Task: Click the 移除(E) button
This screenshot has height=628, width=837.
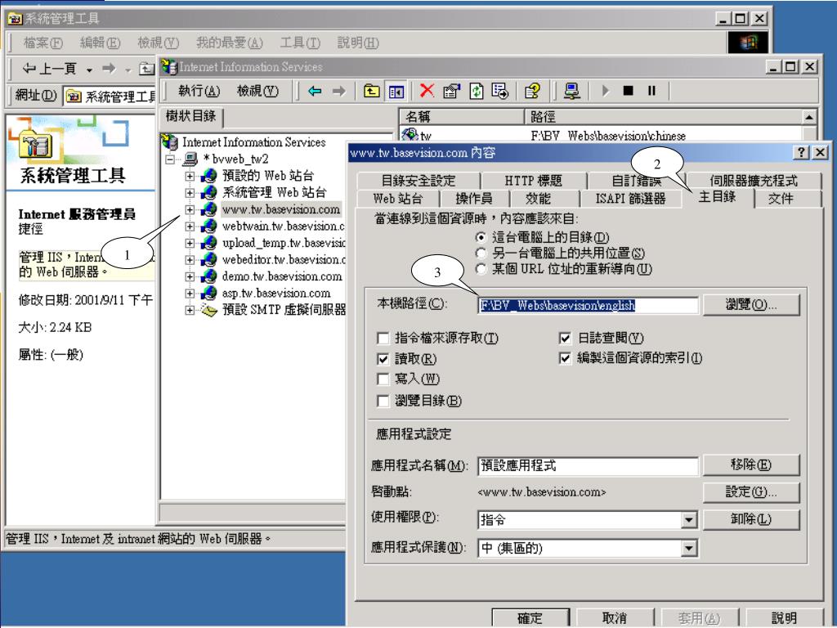Action: [751, 464]
